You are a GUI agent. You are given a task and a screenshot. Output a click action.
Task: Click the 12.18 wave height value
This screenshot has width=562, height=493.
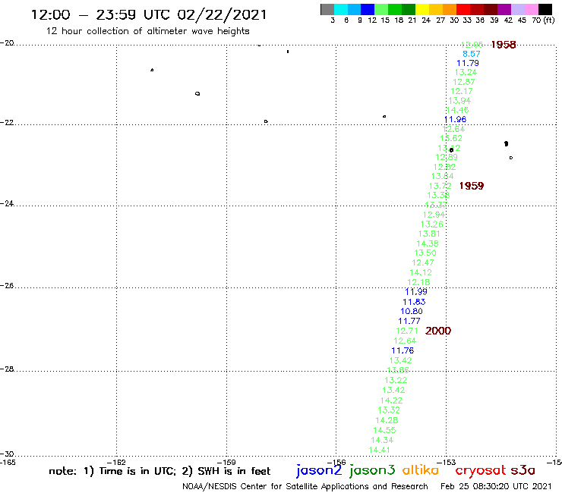418,282
